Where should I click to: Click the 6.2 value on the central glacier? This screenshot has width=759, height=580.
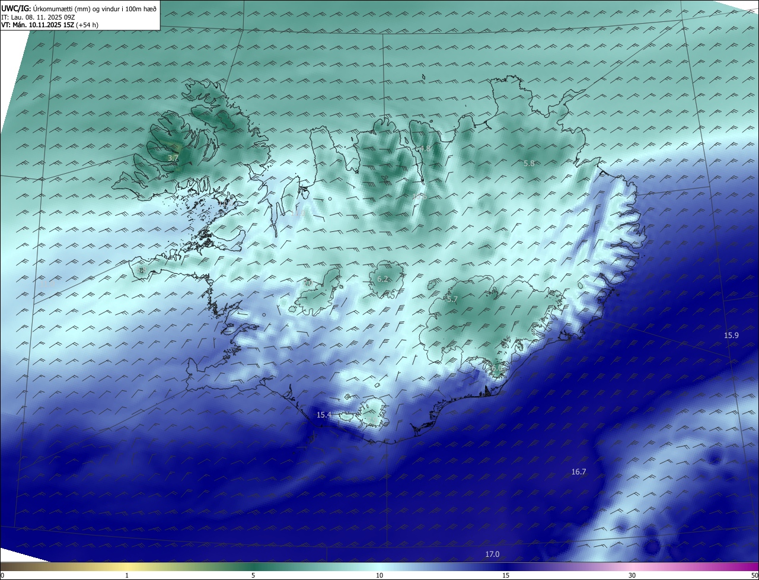click(382, 279)
